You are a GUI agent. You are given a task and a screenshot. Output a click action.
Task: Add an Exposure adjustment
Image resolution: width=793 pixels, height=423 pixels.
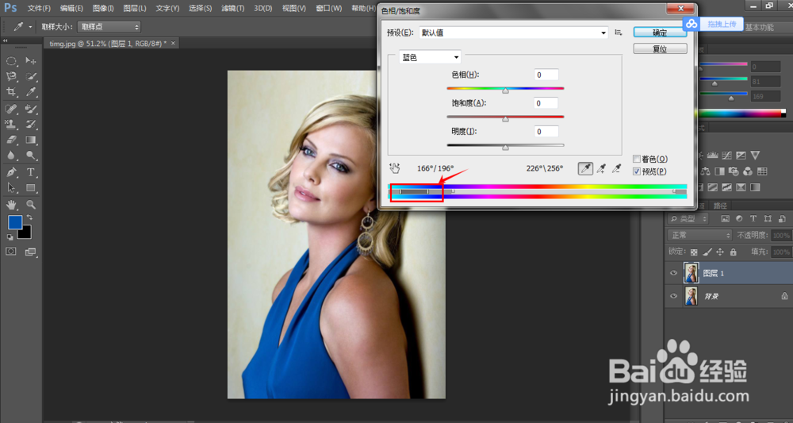tap(741, 156)
